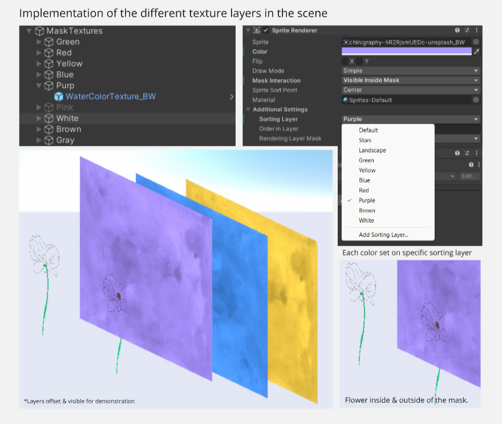Click the Sprite Renderer component icon
The image size is (502, 424).
click(x=257, y=30)
